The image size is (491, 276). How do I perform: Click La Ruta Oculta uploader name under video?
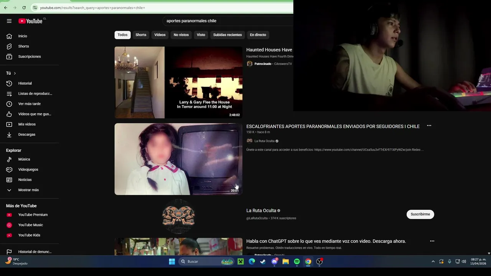[265, 141]
